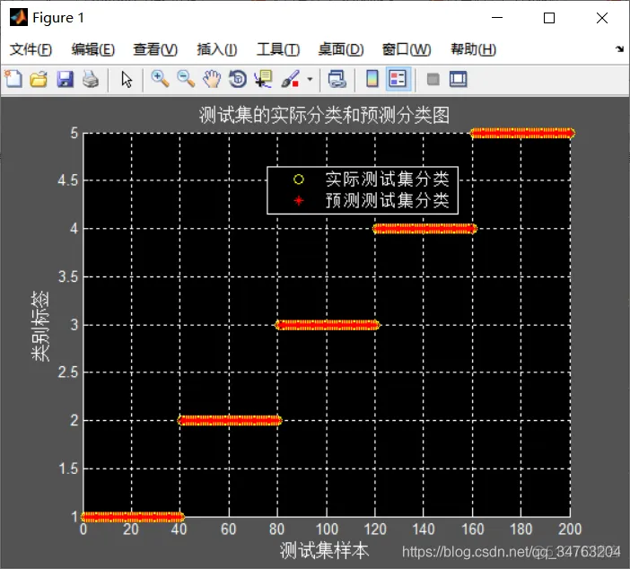Open the 窗口(W) menu
This screenshot has width=630, height=569.
407,49
